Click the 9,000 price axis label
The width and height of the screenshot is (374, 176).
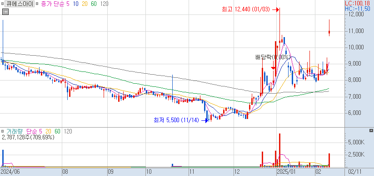pos(356,64)
